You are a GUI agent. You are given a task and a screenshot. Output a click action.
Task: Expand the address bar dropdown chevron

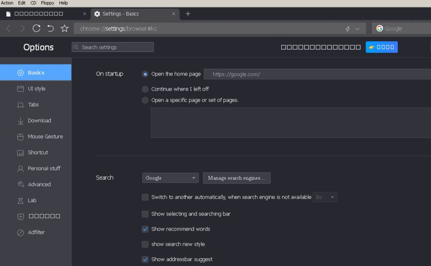(x=358, y=29)
